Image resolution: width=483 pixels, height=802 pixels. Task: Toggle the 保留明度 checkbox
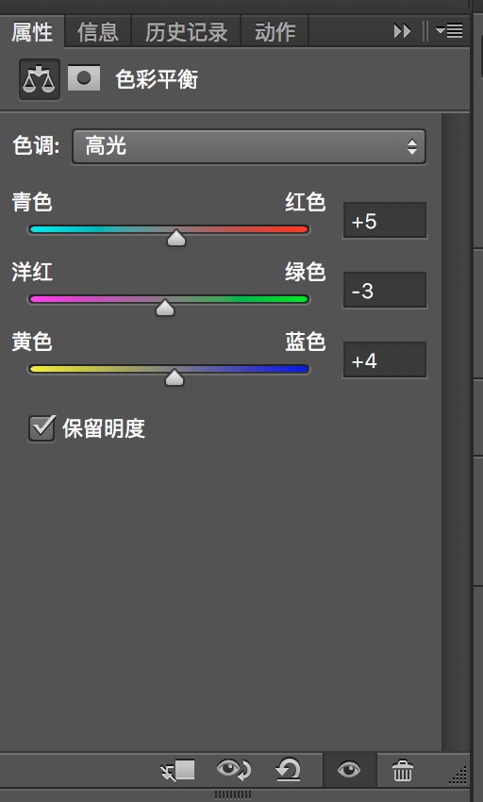pyautogui.click(x=42, y=428)
